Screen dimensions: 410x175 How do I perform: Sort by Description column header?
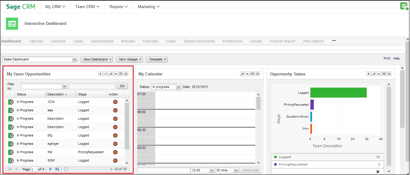(61, 94)
